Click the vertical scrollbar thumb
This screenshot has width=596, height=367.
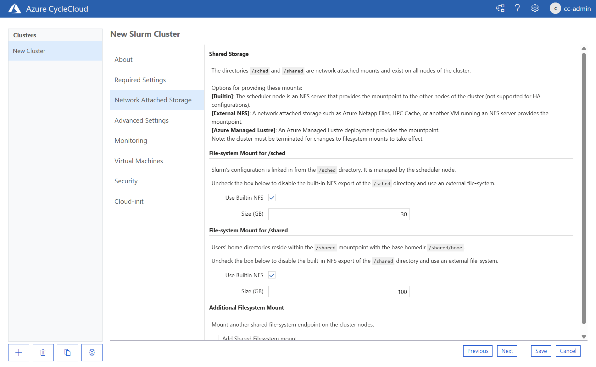tap(584, 188)
